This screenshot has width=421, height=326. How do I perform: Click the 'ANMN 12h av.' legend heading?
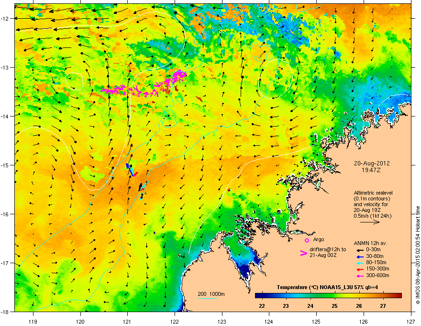[370, 243]
